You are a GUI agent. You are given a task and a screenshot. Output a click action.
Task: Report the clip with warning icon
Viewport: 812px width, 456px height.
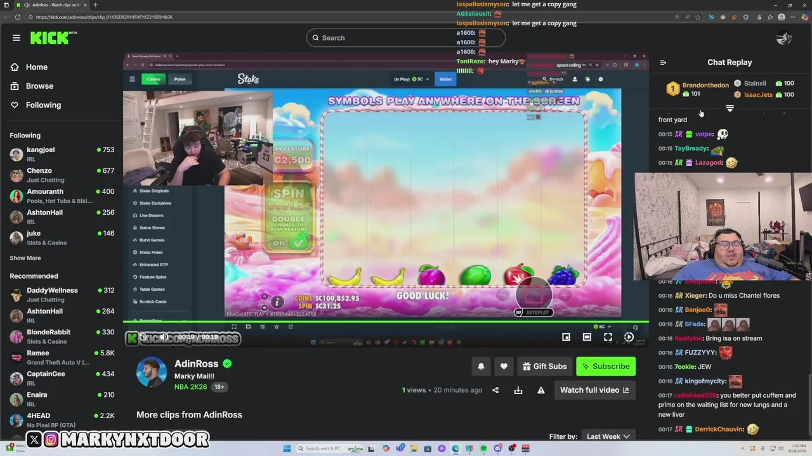tap(541, 390)
